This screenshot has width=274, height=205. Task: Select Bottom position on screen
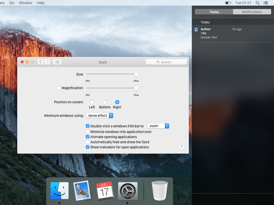pyautogui.click(x=105, y=102)
